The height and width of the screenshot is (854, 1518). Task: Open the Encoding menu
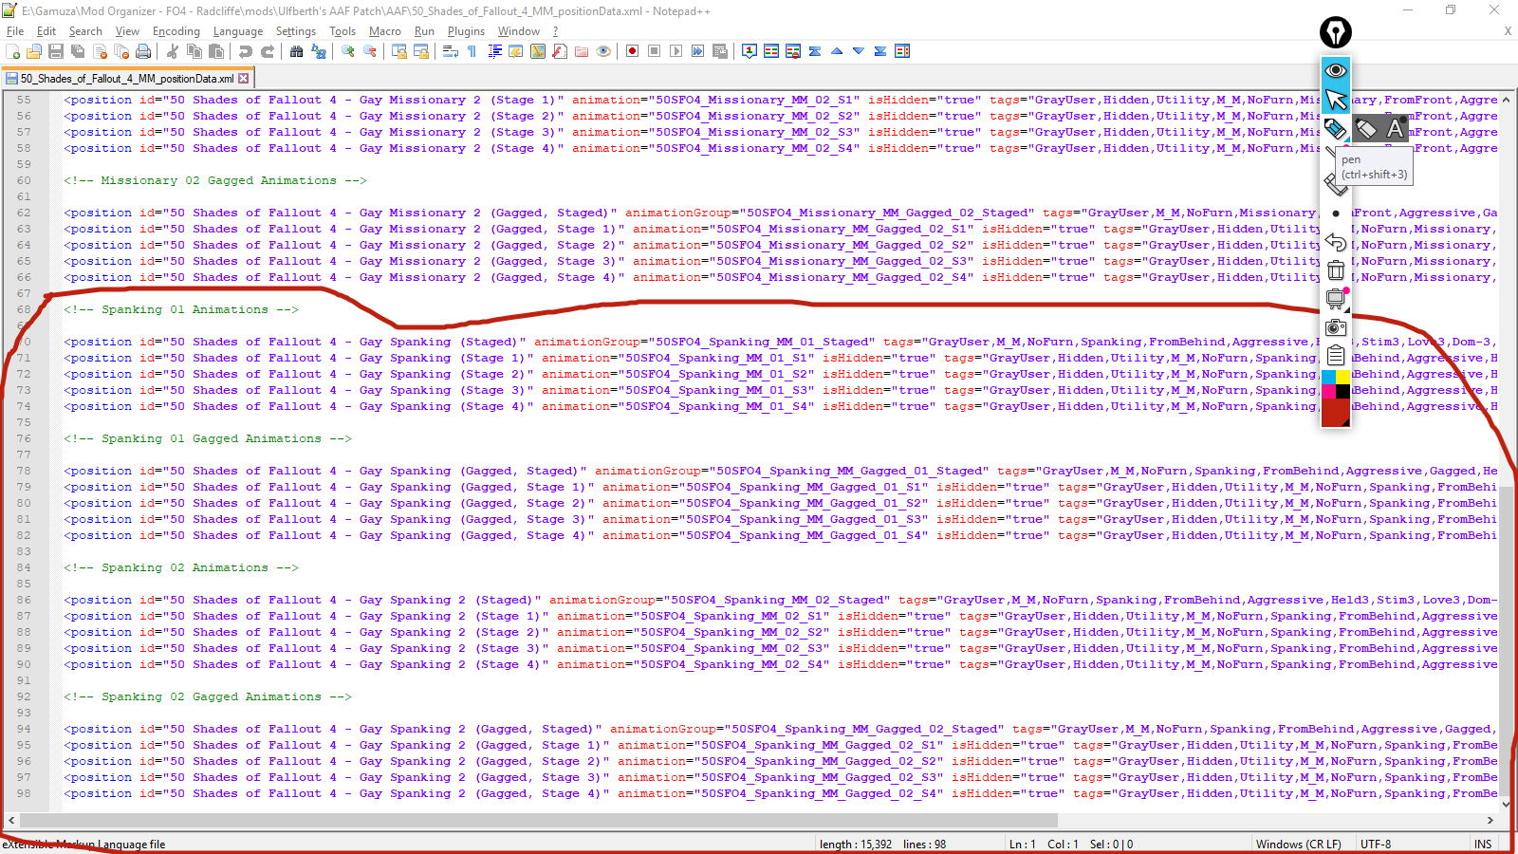tap(176, 31)
